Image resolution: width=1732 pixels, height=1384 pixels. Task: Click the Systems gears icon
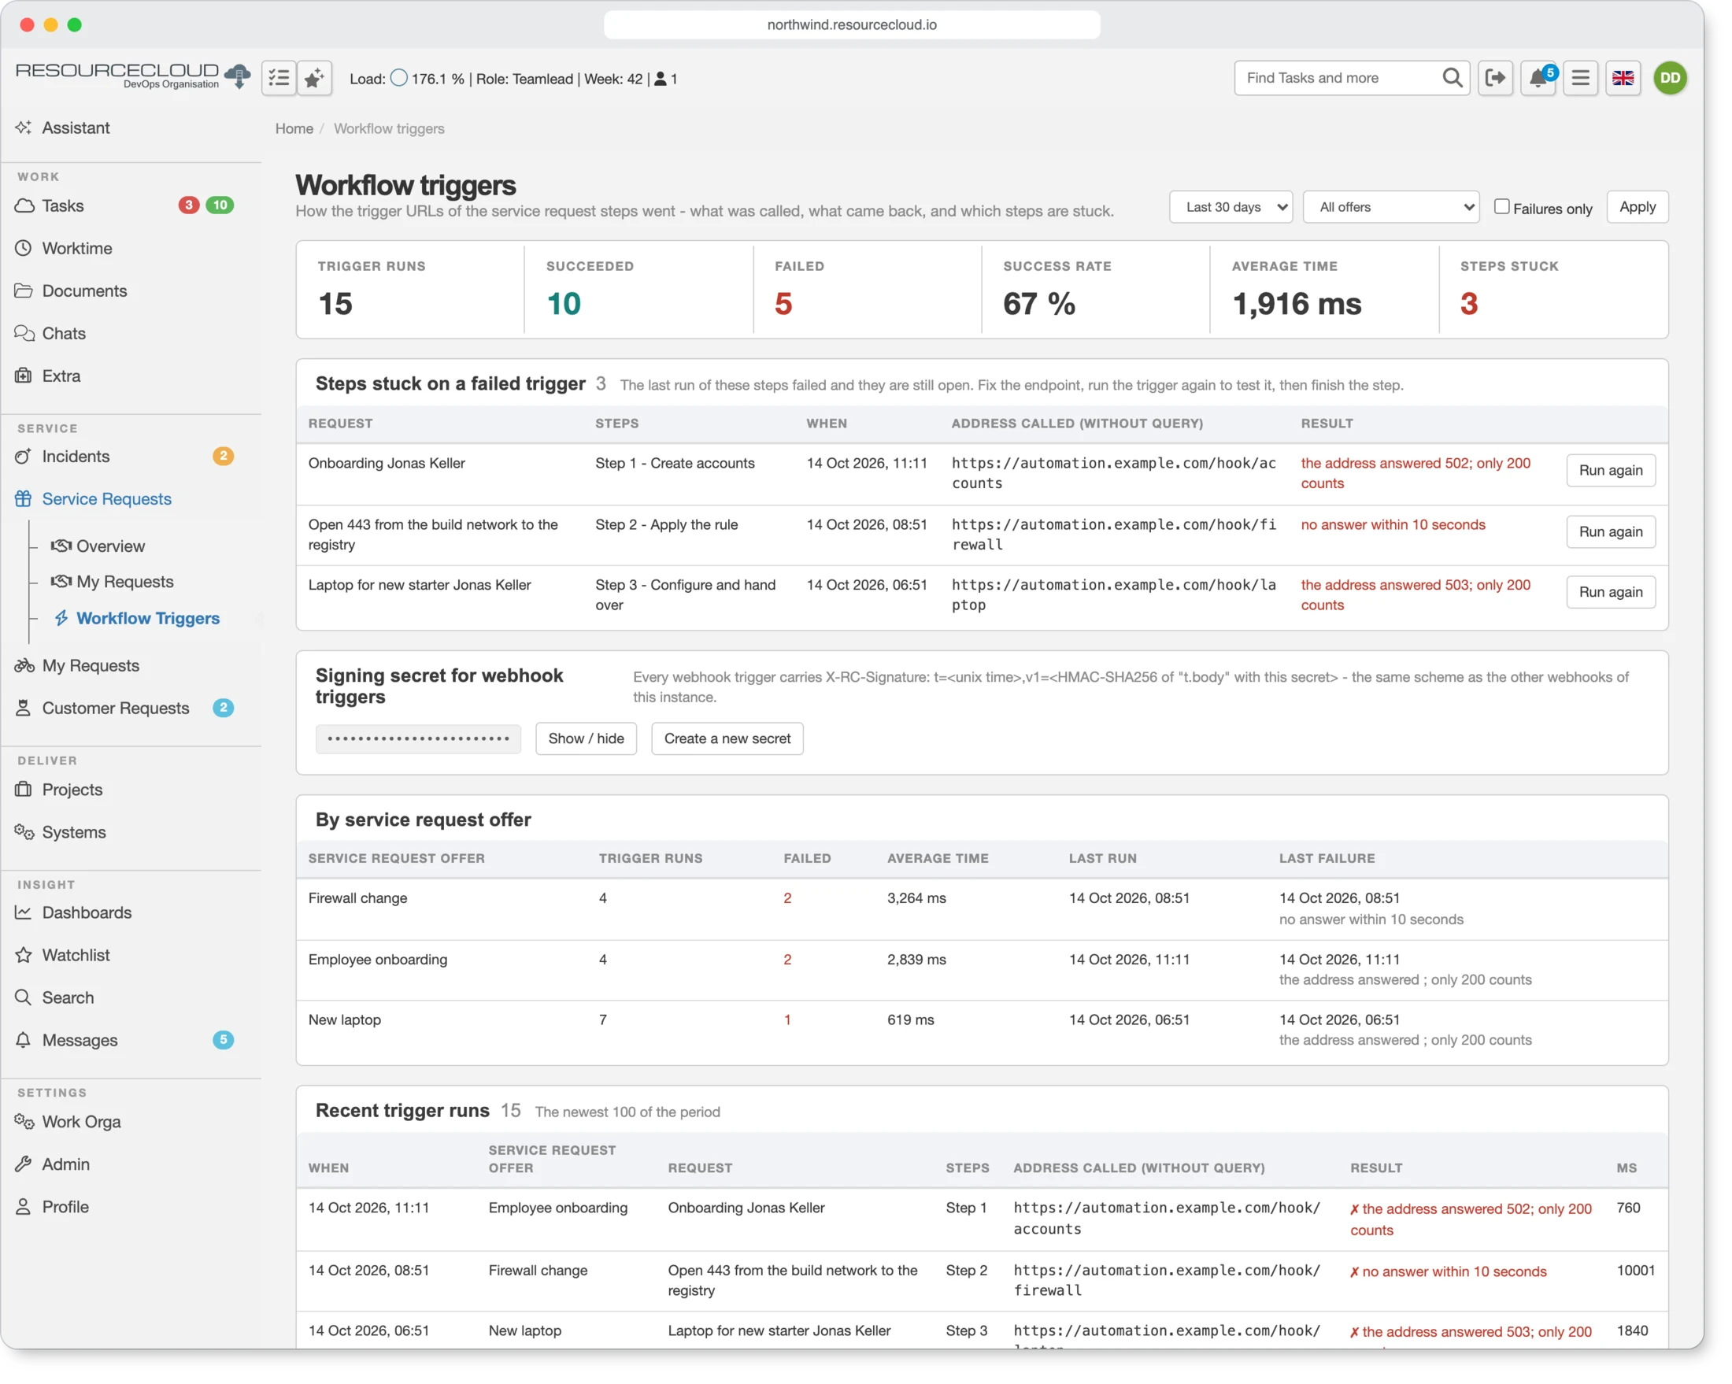24,832
